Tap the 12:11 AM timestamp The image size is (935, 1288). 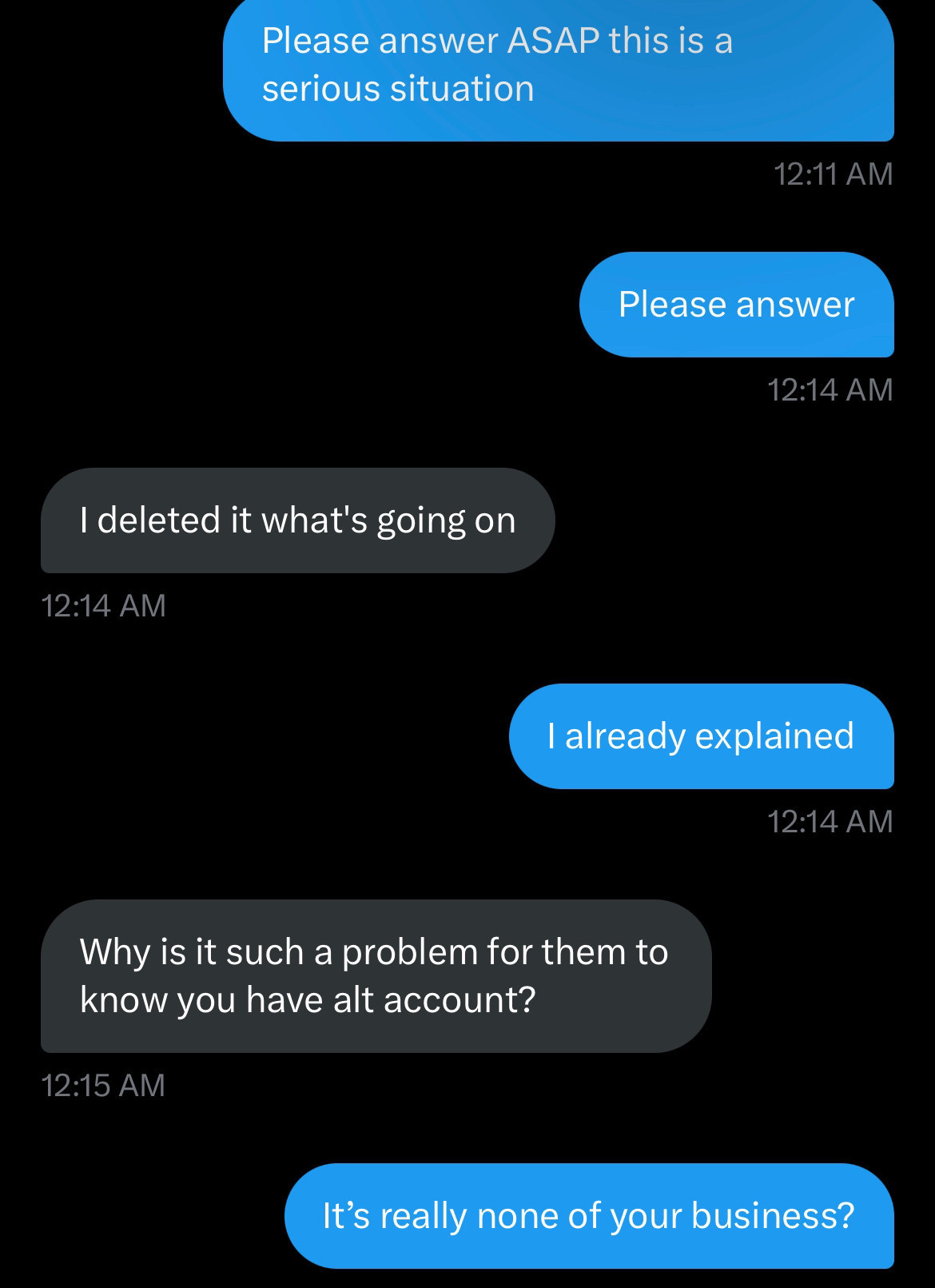click(x=833, y=173)
